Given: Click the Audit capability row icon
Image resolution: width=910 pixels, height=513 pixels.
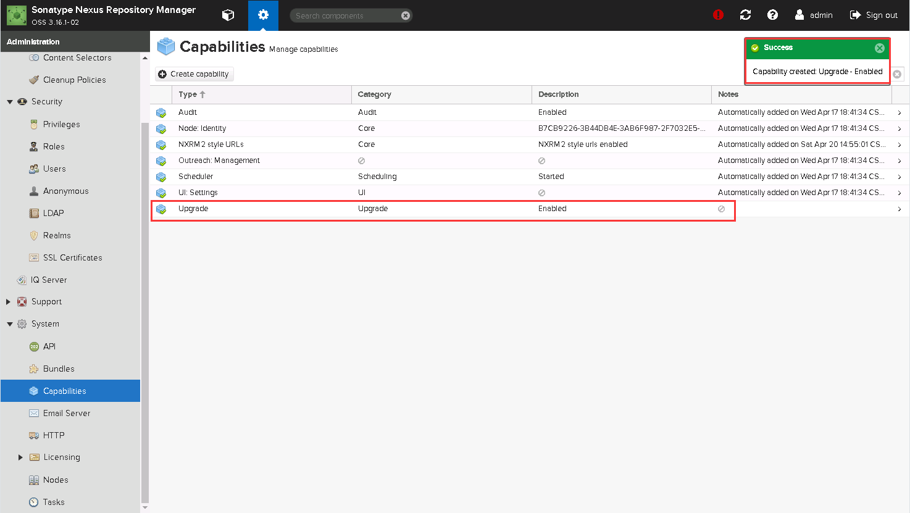Looking at the screenshot, I should point(161,112).
